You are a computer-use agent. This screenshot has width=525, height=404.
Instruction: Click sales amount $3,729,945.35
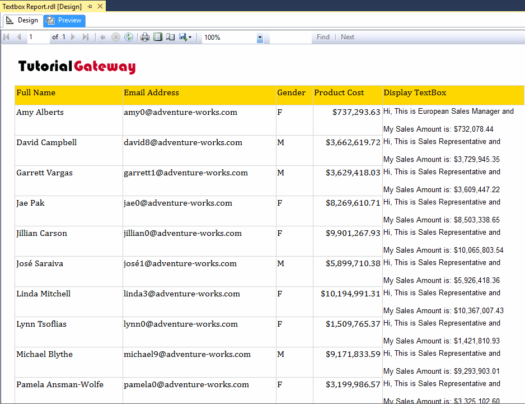[x=477, y=159]
